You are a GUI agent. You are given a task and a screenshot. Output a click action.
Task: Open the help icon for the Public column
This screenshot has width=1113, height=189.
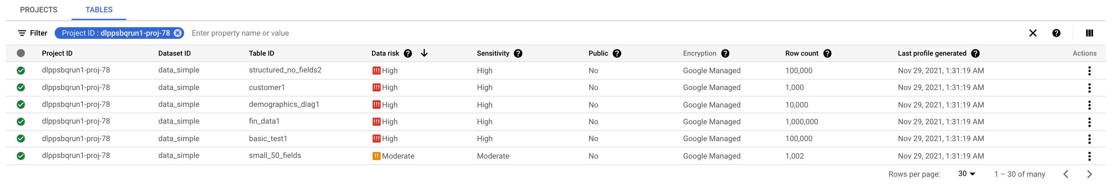click(617, 53)
